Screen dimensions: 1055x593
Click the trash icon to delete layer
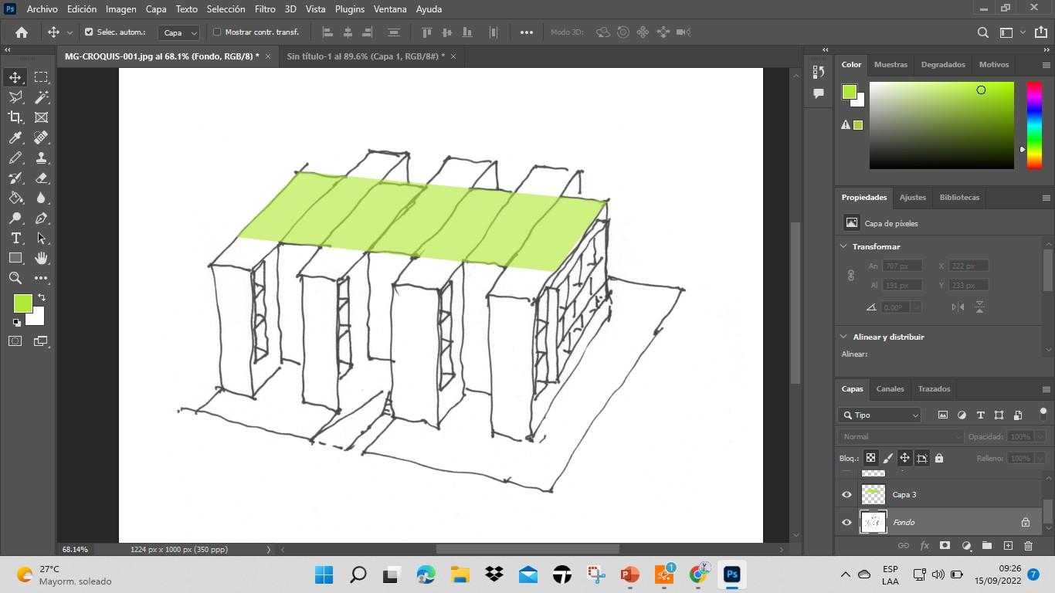pos(1028,546)
